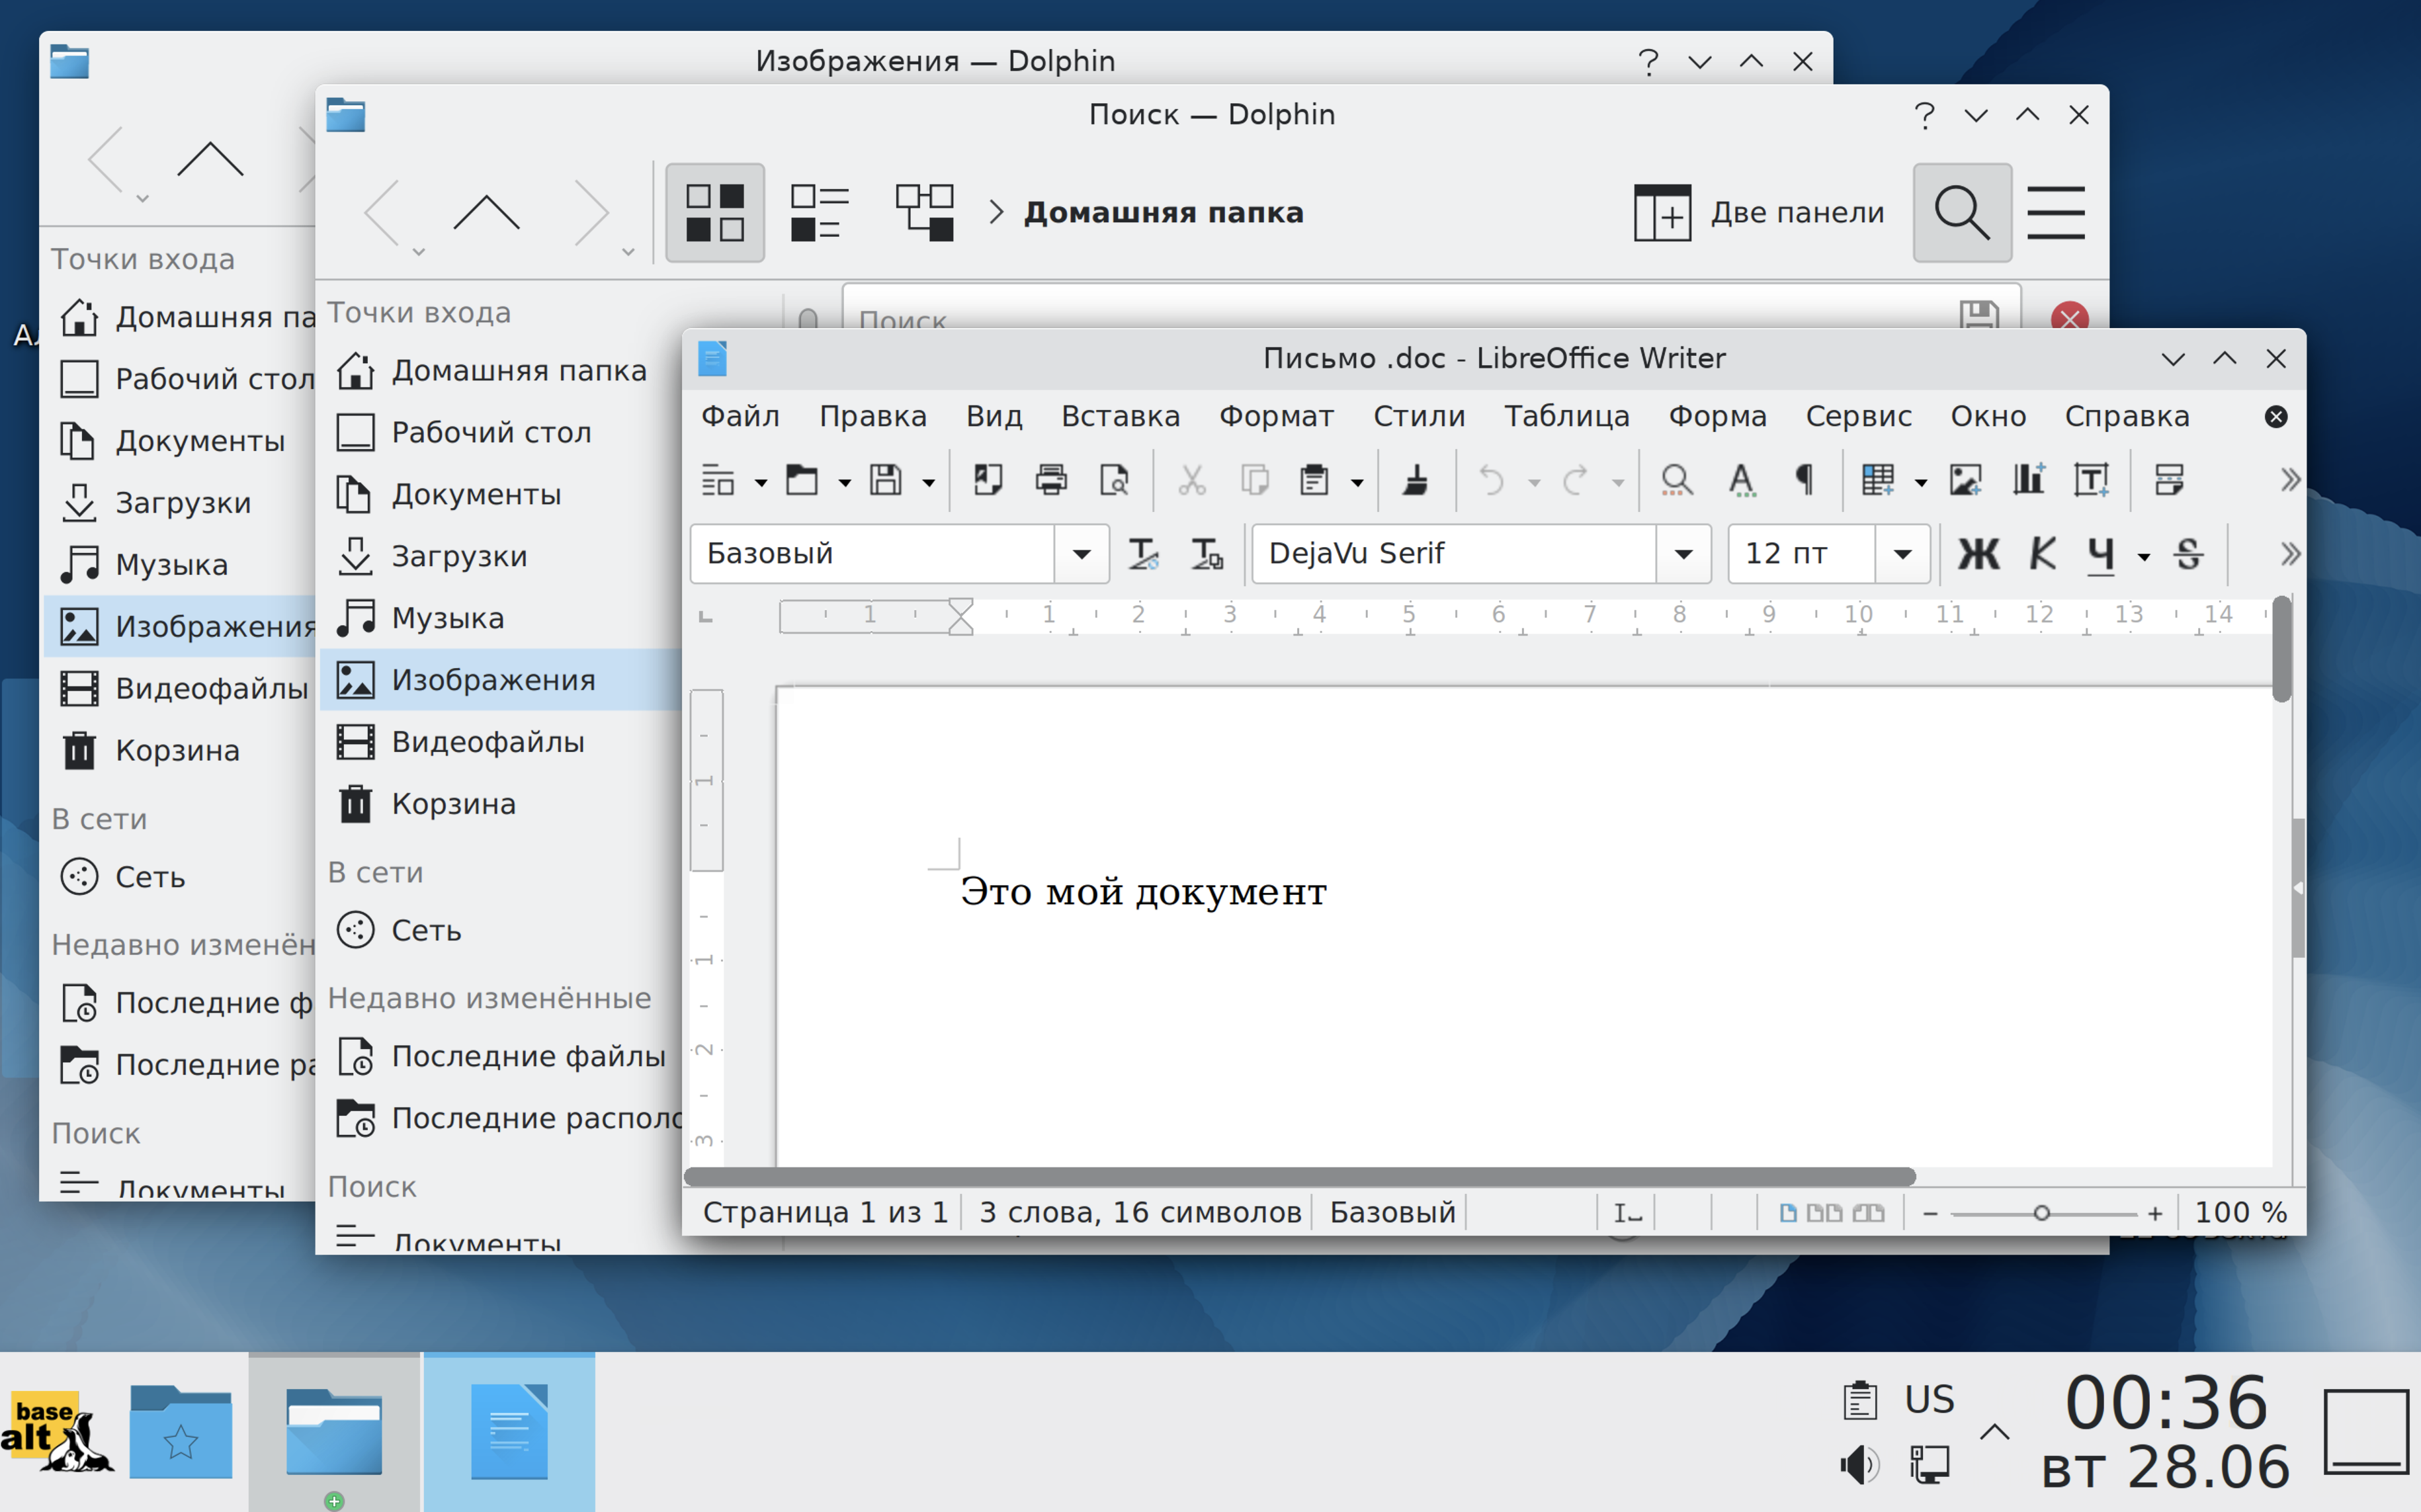Toggle the search button in Поиск Dolphin
The height and width of the screenshot is (1512, 2421).
[1962, 213]
